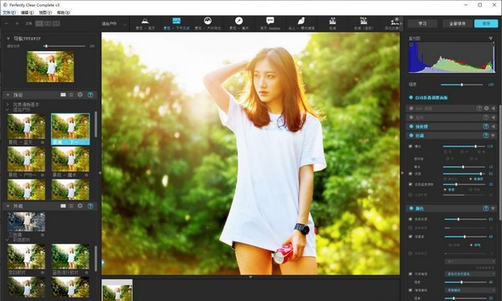Open help icon on the 预处理 panel header
Viewport: 502px width, 301px height.
[485, 126]
